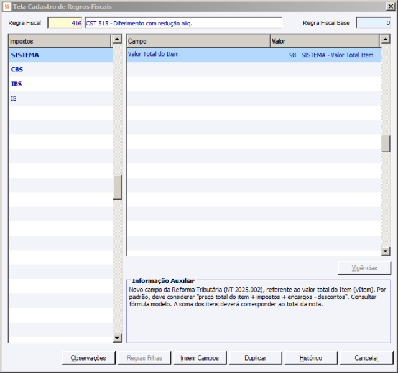Select the 'Valor Total do Item' field cell

198,54
